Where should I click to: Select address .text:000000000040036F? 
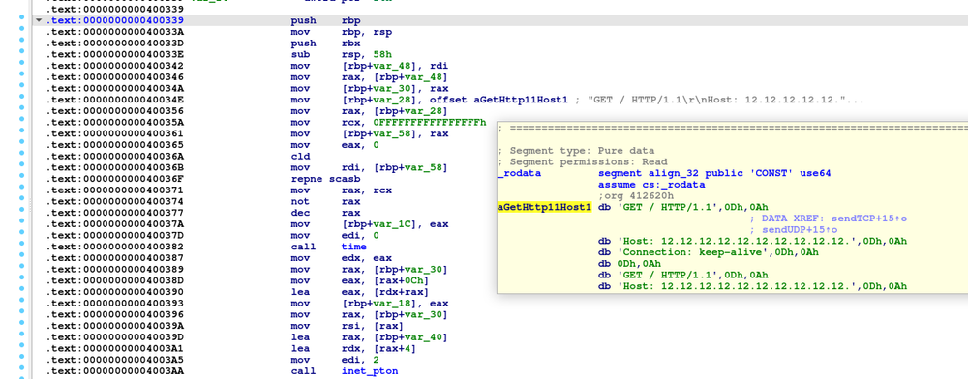(115, 179)
